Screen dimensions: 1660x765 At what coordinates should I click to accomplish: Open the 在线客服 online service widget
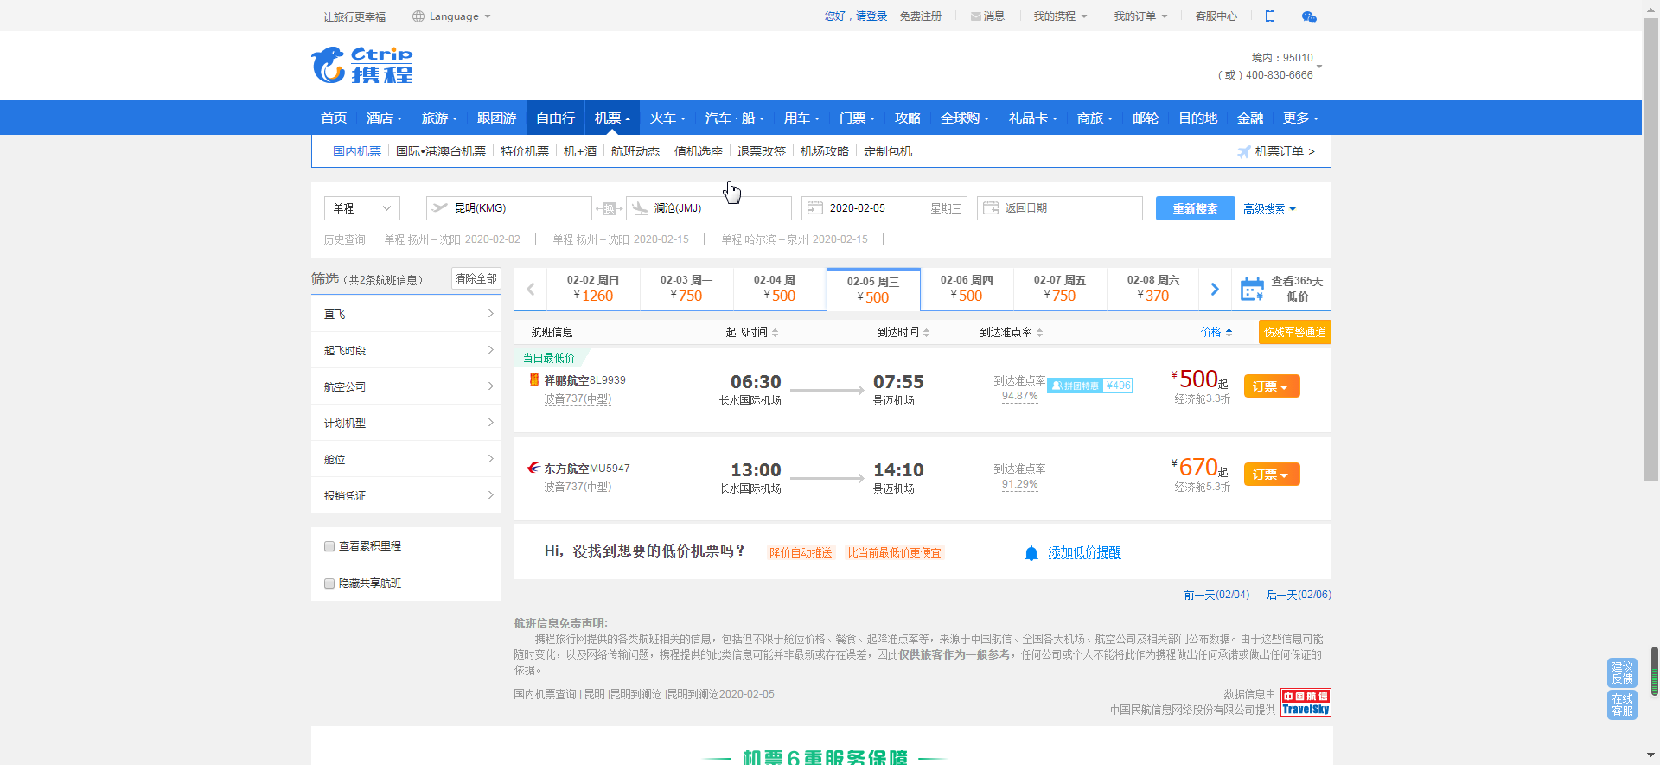click(1622, 704)
